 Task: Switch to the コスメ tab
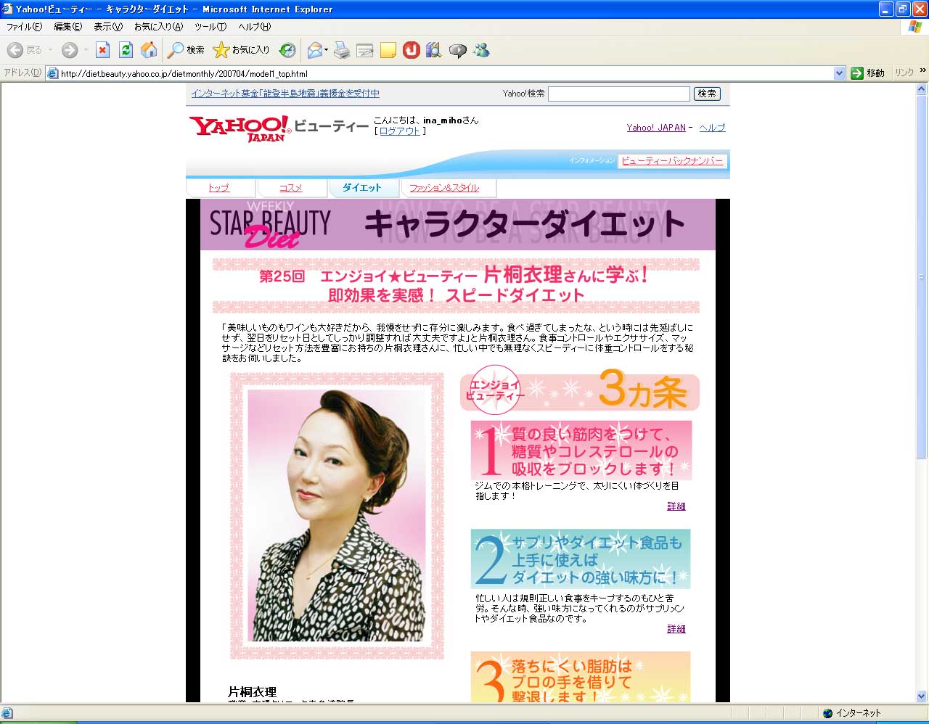(x=290, y=188)
